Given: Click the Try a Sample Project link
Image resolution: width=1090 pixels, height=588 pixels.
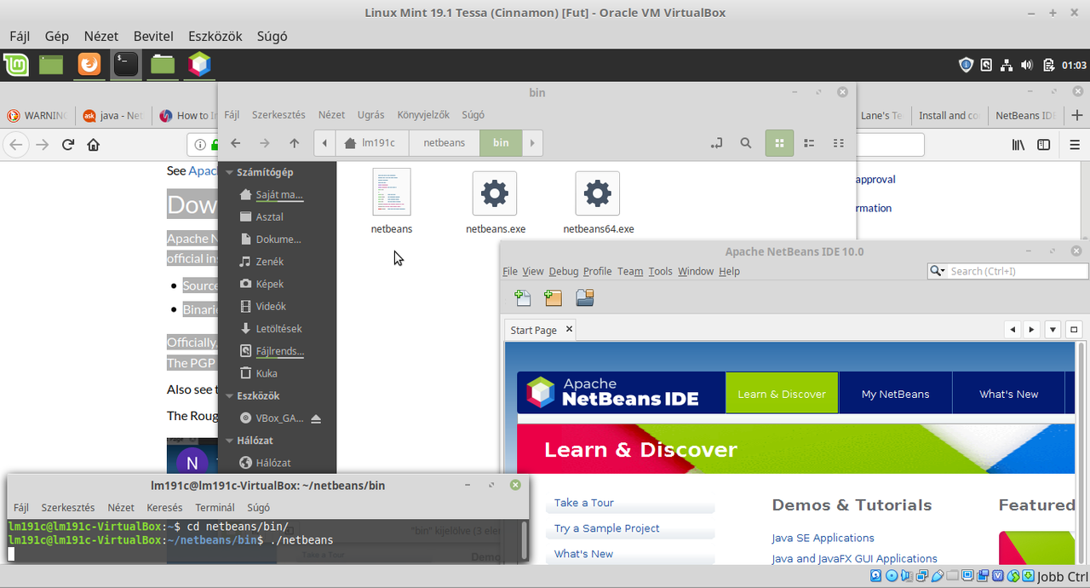Looking at the screenshot, I should (607, 528).
